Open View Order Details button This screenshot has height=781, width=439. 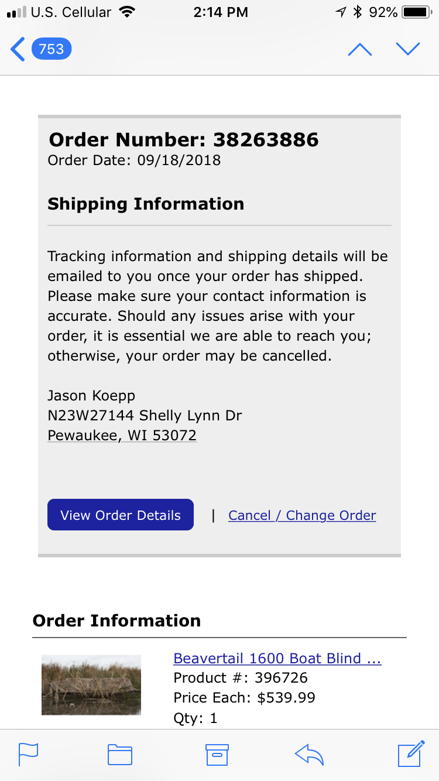121,515
